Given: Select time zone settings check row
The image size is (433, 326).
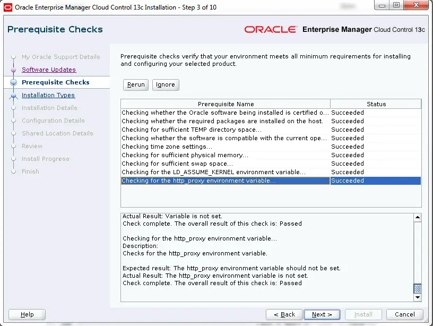Looking at the screenshot, I should pyautogui.click(x=271, y=147).
